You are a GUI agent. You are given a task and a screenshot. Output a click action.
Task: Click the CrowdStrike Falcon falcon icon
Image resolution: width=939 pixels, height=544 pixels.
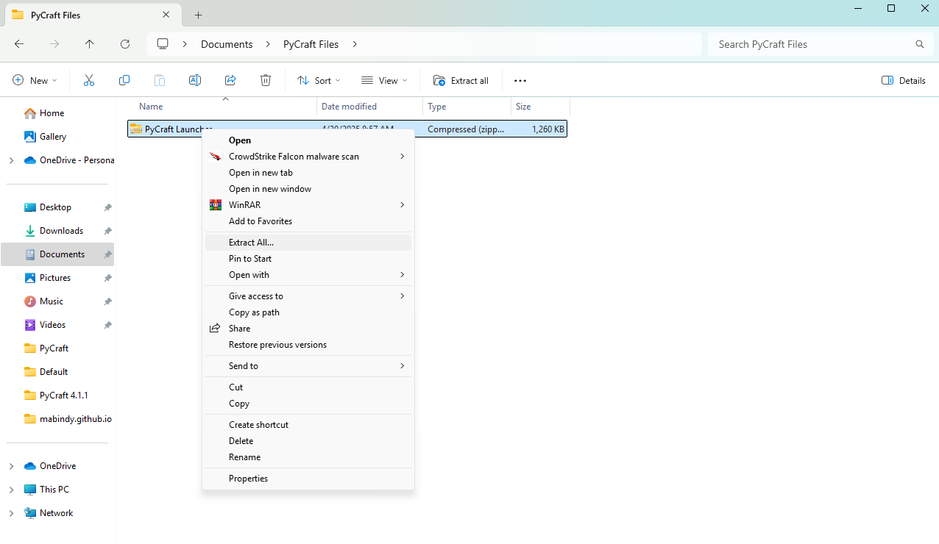pos(216,157)
